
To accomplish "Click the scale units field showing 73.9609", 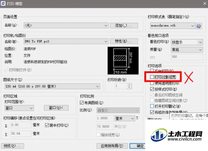I will tap(105, 127).
